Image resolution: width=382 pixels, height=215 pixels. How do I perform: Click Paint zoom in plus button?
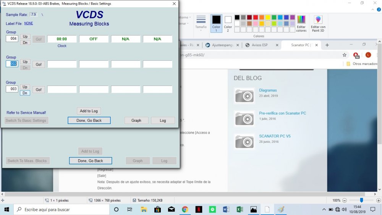[378, 200]
